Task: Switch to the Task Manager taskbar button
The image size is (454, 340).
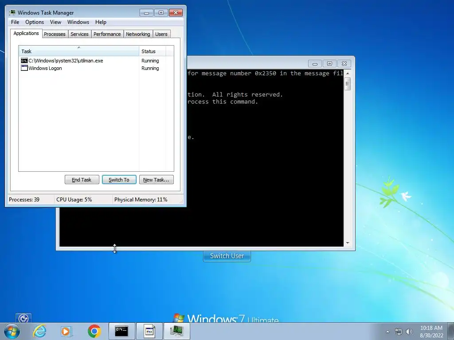Action: point(177,331)
